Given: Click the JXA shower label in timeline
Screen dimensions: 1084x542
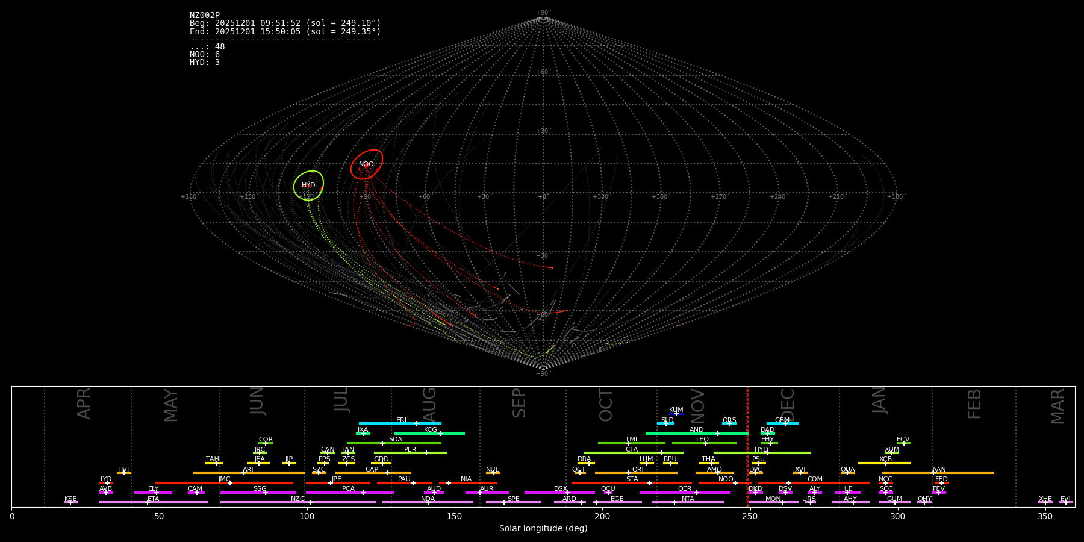Looking at the screenshot, I should point(363,430).
